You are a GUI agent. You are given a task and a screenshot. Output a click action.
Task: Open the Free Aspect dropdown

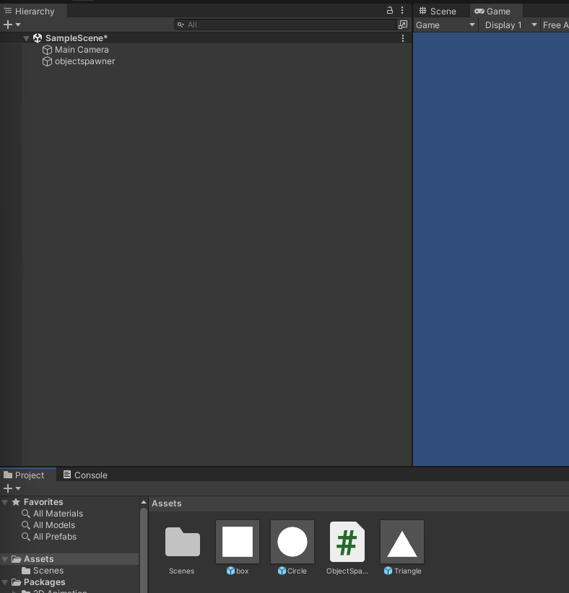555,25
